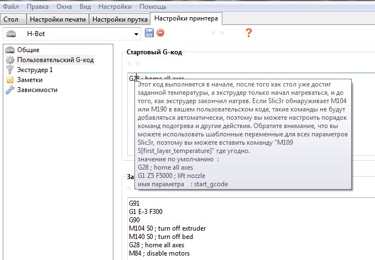Screen dimensions: 375x260
Task: Open the Экструдер 1 page
Action: click(x=35, y=70)
